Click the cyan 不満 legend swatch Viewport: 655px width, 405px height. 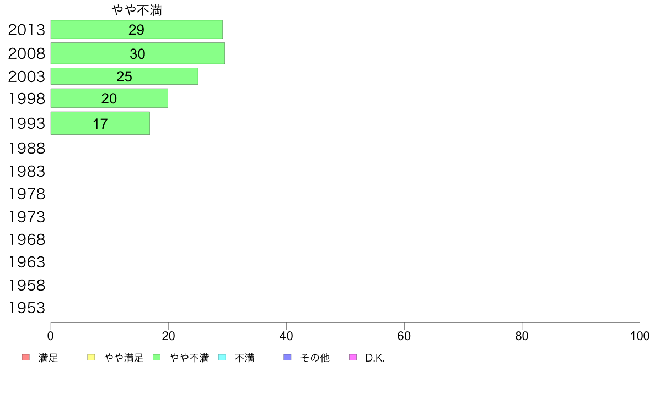click(222, 358)
